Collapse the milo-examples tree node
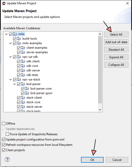The image size is (132, 167). point(11,43)
